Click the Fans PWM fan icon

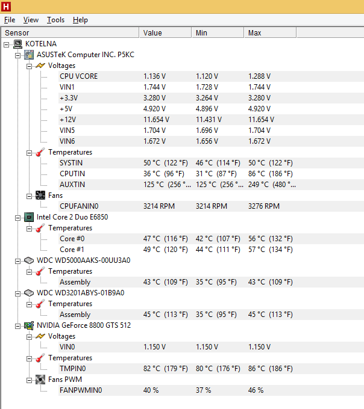coord(40,380)
